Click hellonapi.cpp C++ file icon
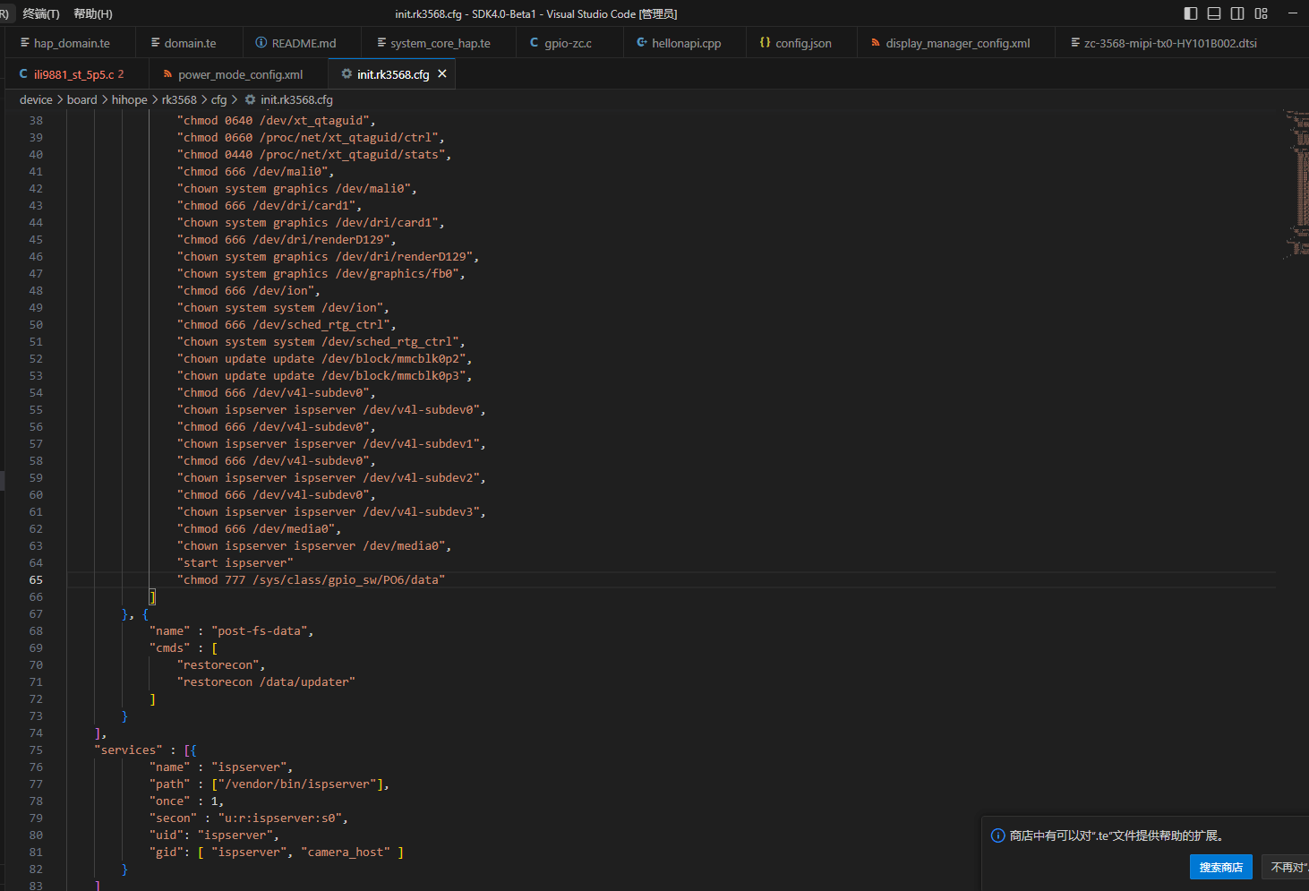The width and height of the screenshot is (1309, 891). [641, 42]
